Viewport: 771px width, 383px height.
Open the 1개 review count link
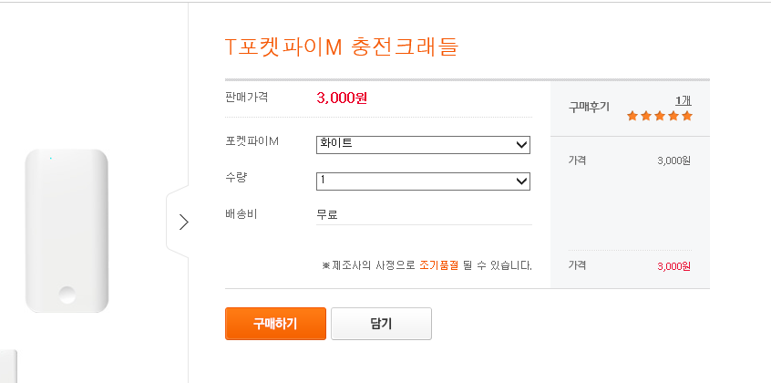[x=683, y=100]
